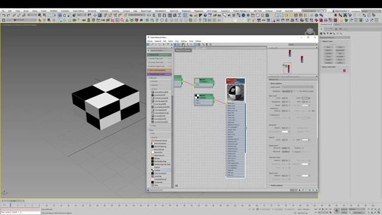Collapse the Basic options rollout
Screen dimensions: 382x215
pos(276,84)
